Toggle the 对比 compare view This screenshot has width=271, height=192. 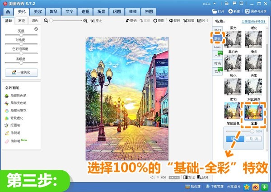189,177
